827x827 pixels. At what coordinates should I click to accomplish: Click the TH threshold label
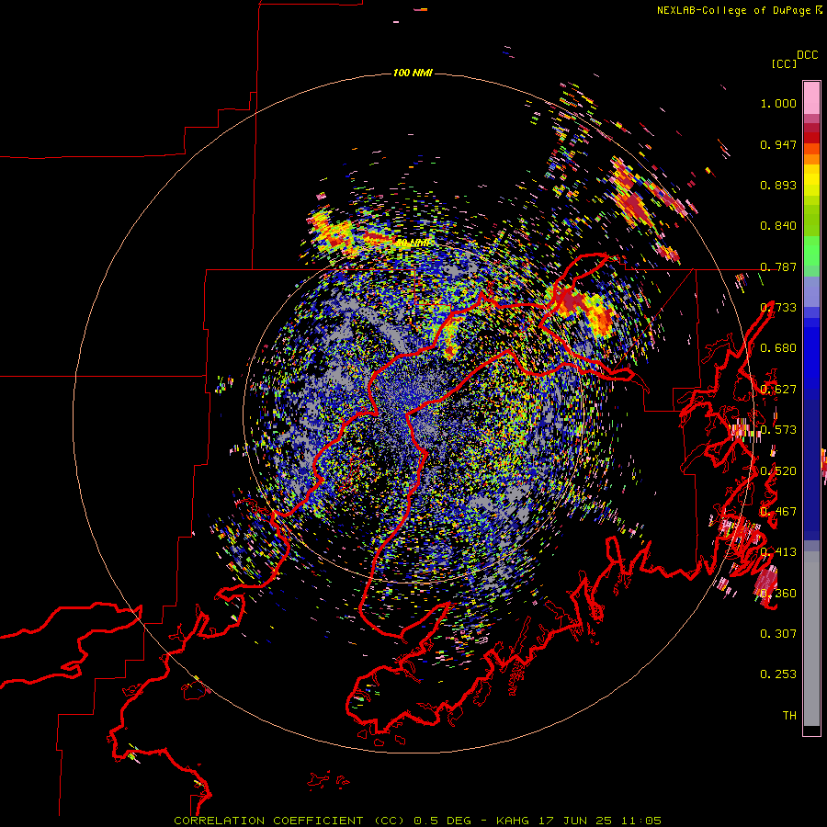click(789, 716)
